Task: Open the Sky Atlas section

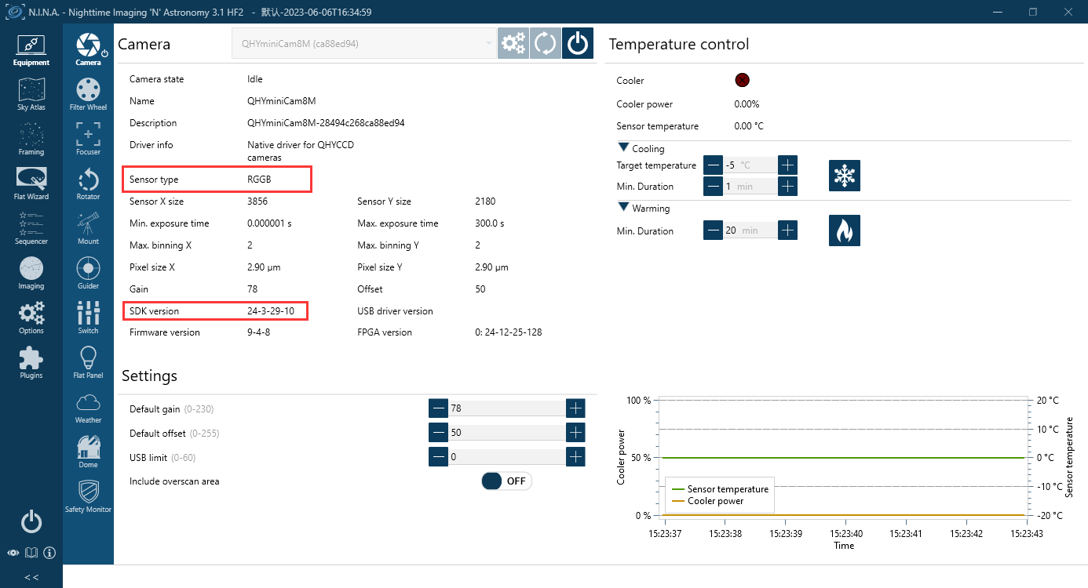Action: pyautogui.click(x=31, y=95)
